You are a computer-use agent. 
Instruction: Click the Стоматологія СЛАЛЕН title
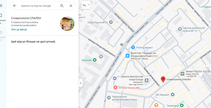(x=26, y=18)
